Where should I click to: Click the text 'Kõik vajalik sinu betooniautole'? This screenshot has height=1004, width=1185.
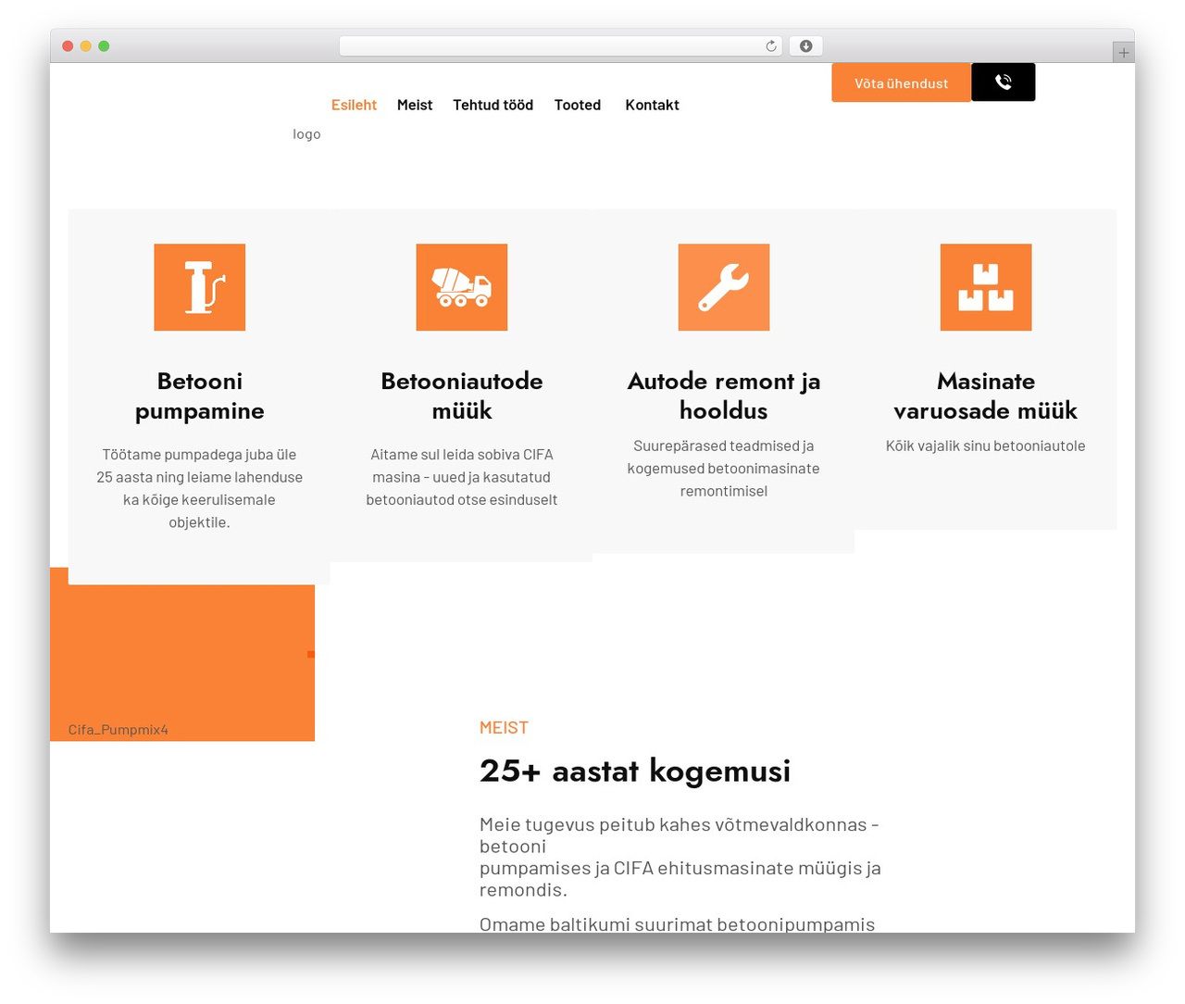(x=985, y=446)
